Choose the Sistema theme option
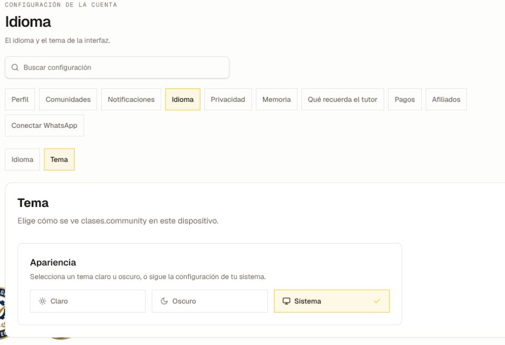Viewport: 505px width, 345px height. click(x=332, y=301)
